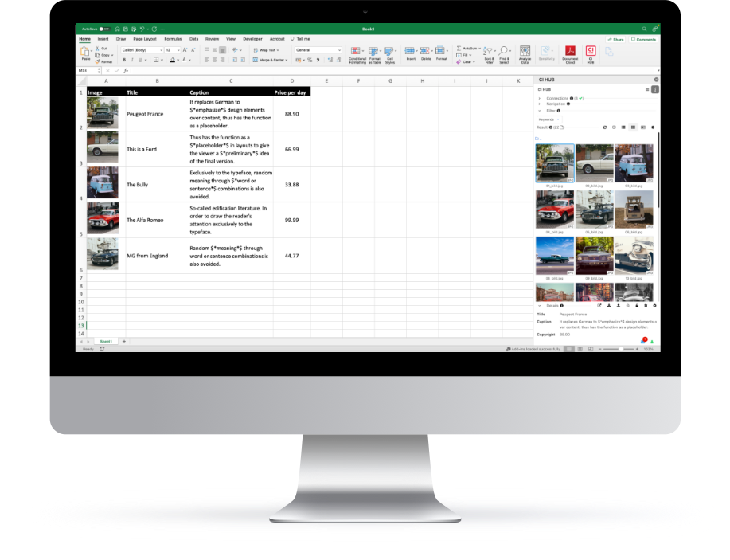The height and width of the screenshot is (560, 730).
Task: Click the Cut scissors icon
Action: pyautogui.click(x=97, y=48)
